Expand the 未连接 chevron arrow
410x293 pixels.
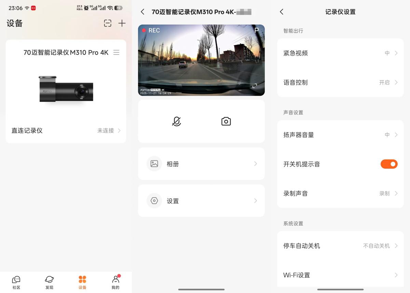(119, 130)
